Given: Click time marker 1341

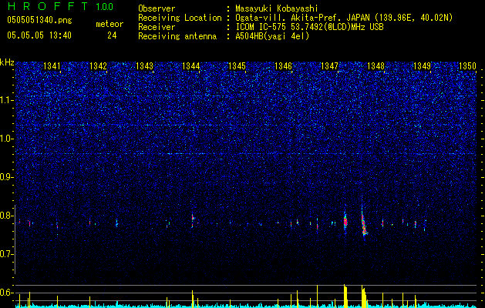Looking at the screenshot, I should point(52,65).
